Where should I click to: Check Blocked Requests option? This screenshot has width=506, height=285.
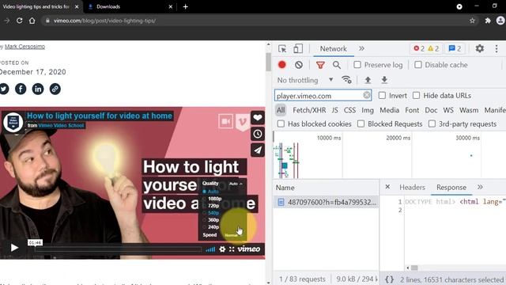click(x=361, y=123)
